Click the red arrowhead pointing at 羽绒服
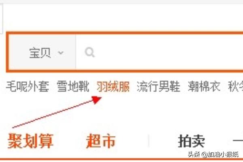Screen dimensions: 243x162 [96, 100]
